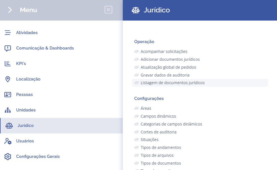Collapse the menu using the chevron arrow
This screenshot has height=170, width=277.
10,10
